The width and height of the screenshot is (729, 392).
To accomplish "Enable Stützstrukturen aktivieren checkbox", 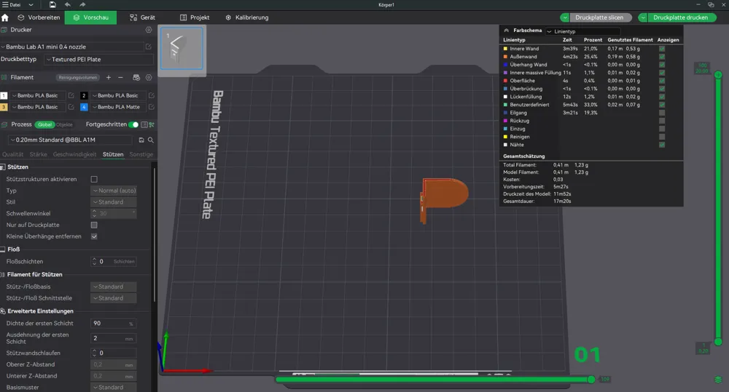I will click(94, 179).
